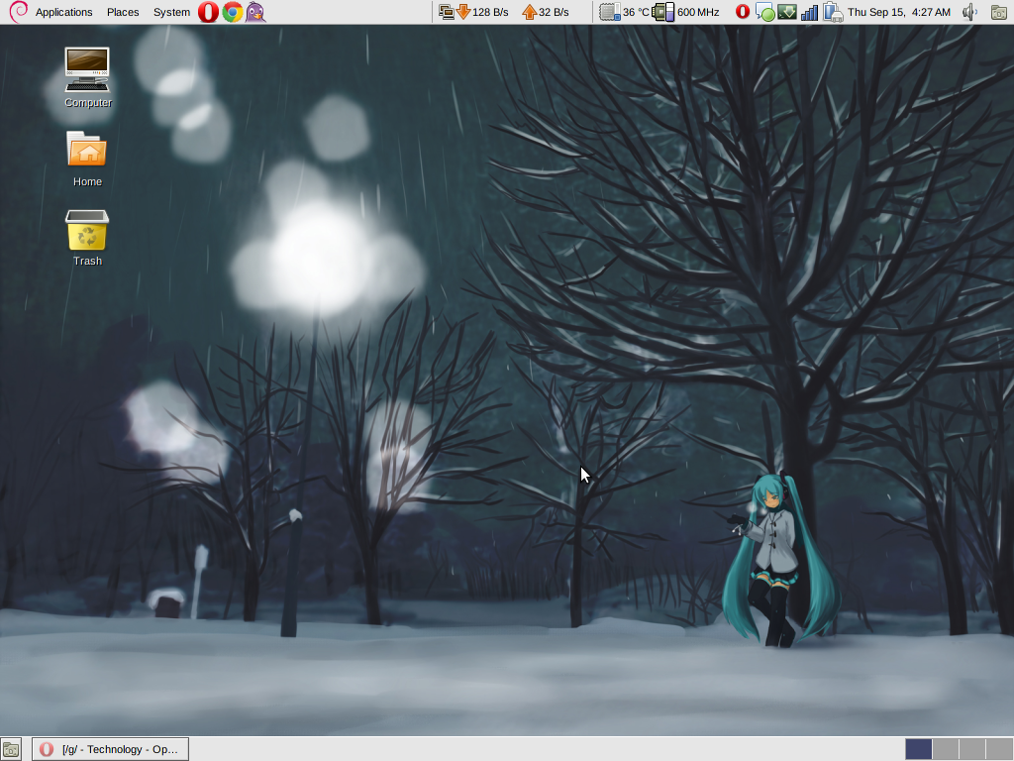The height and width of the screenshot is (761, 1014).
Task: Open the System menu
Action: tap(171, 12)
